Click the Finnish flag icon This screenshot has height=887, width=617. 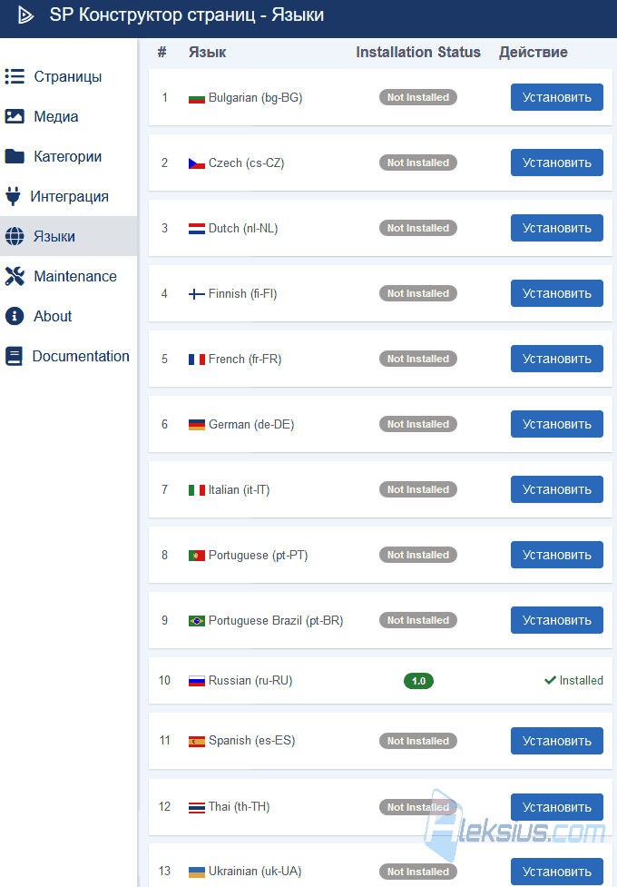click(x=196, y=294)
